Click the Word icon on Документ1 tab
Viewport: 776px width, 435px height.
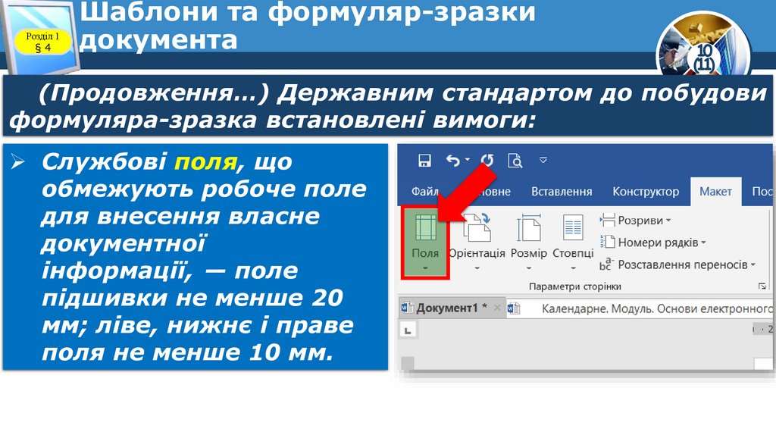[407, 308]
